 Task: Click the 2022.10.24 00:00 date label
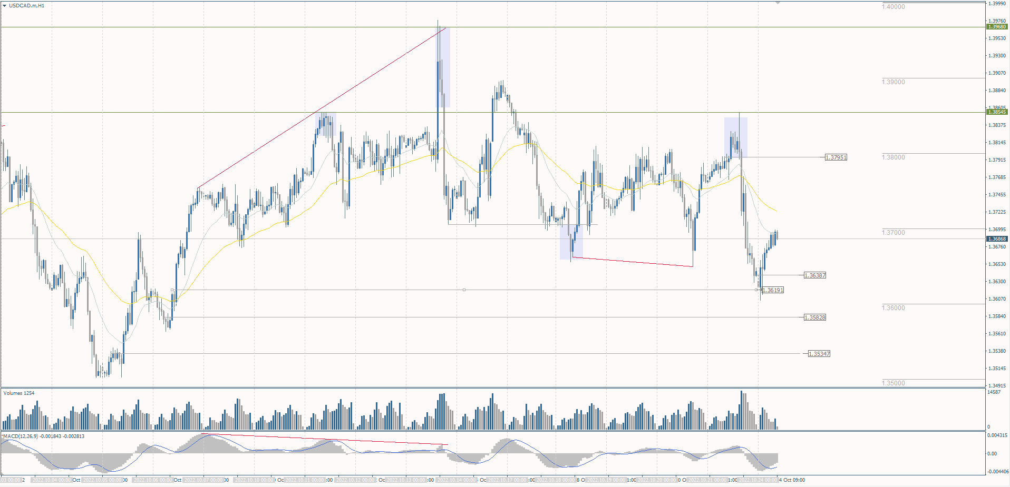[758, 480]
